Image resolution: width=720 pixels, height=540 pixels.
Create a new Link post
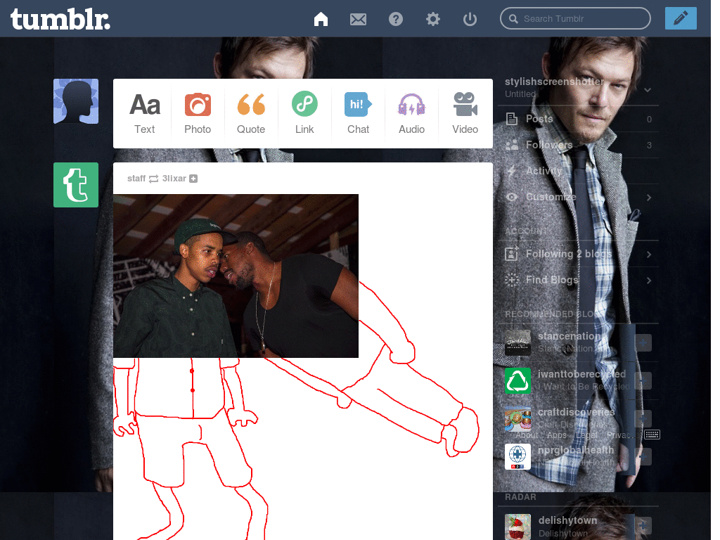(x=304, y=113)
